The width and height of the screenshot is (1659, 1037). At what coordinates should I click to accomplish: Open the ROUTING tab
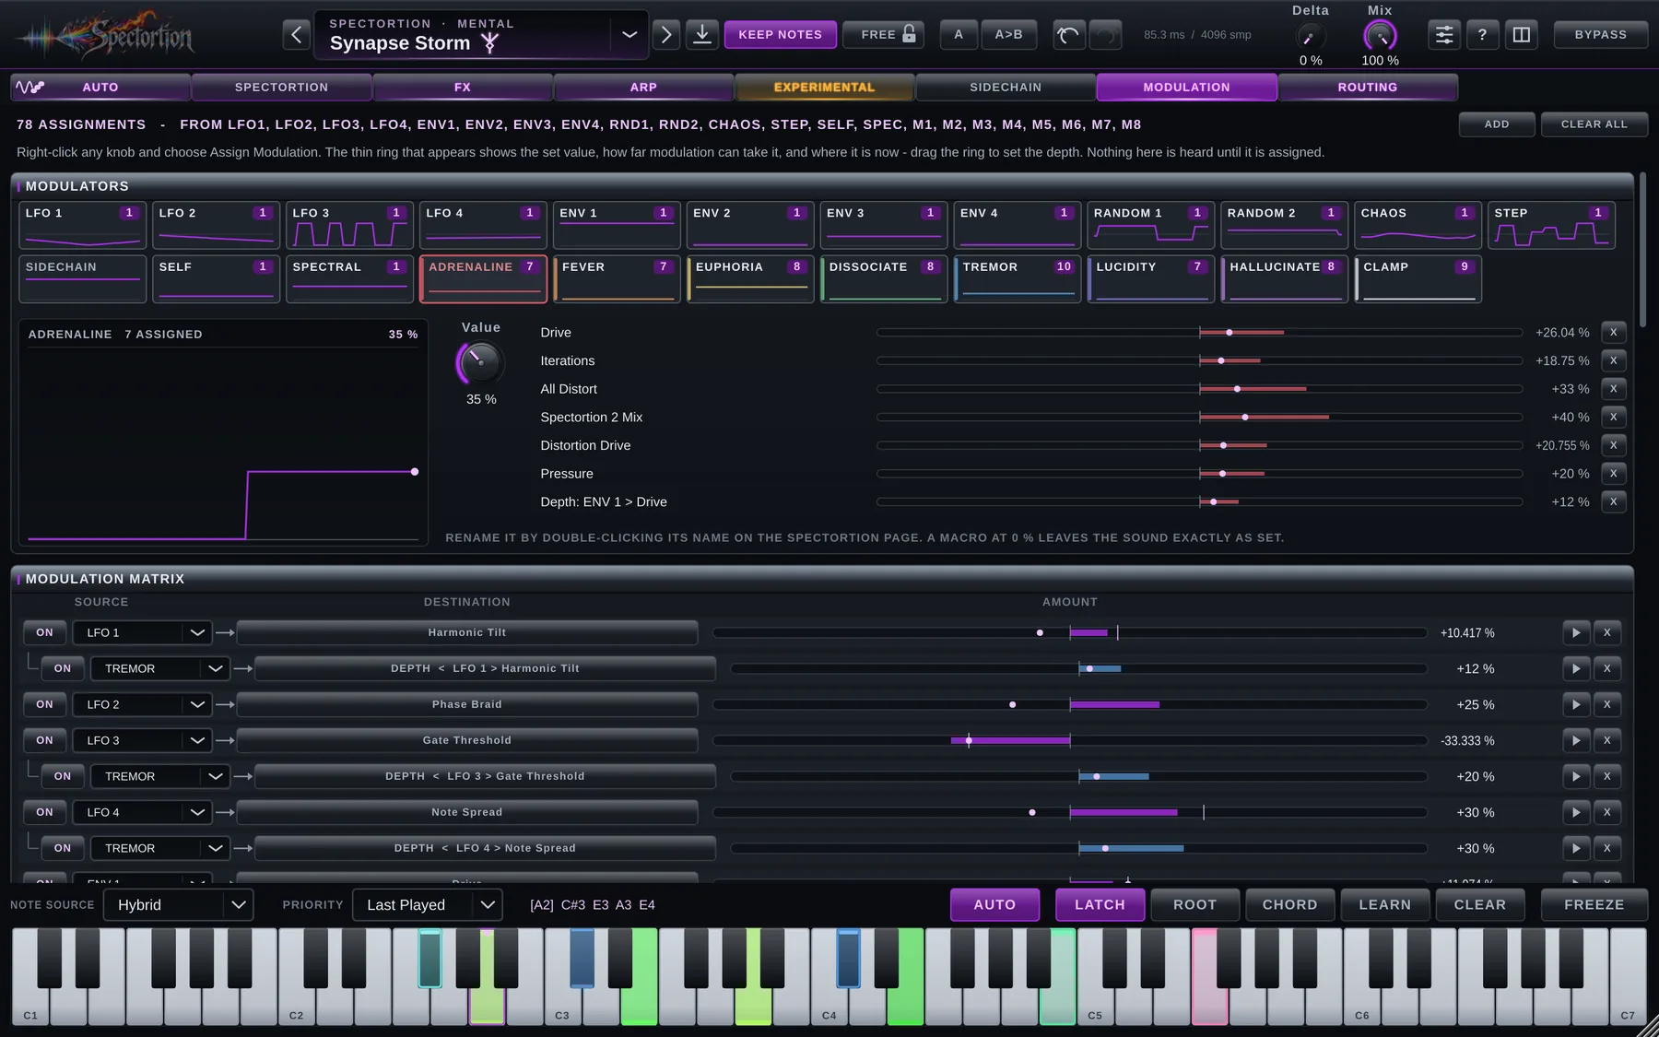tap(1368, 88)
